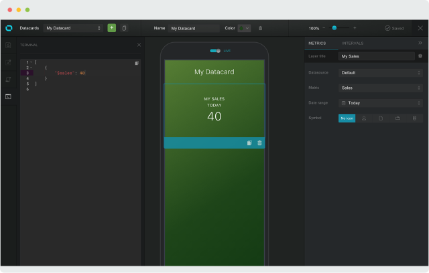
Task: Close the datacard editor
Action: pyautogui.click(x=420, y=28)
